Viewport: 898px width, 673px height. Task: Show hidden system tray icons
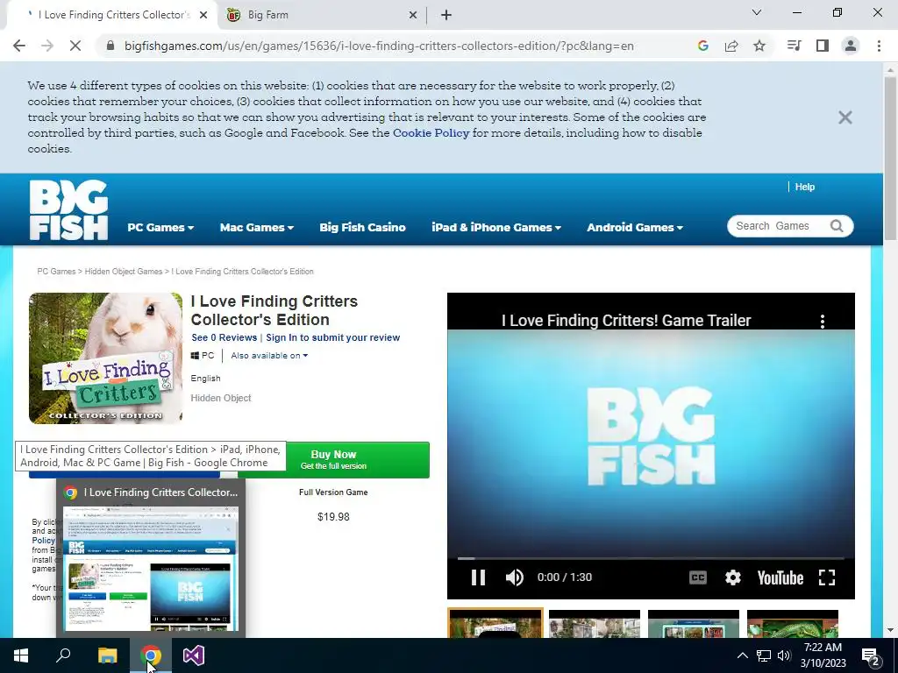tap(742, 655)
